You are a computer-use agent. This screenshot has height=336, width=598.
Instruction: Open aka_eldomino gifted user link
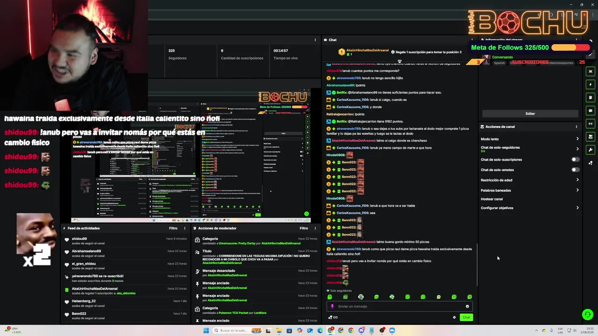pyautogui.click(x=126, y=293)
